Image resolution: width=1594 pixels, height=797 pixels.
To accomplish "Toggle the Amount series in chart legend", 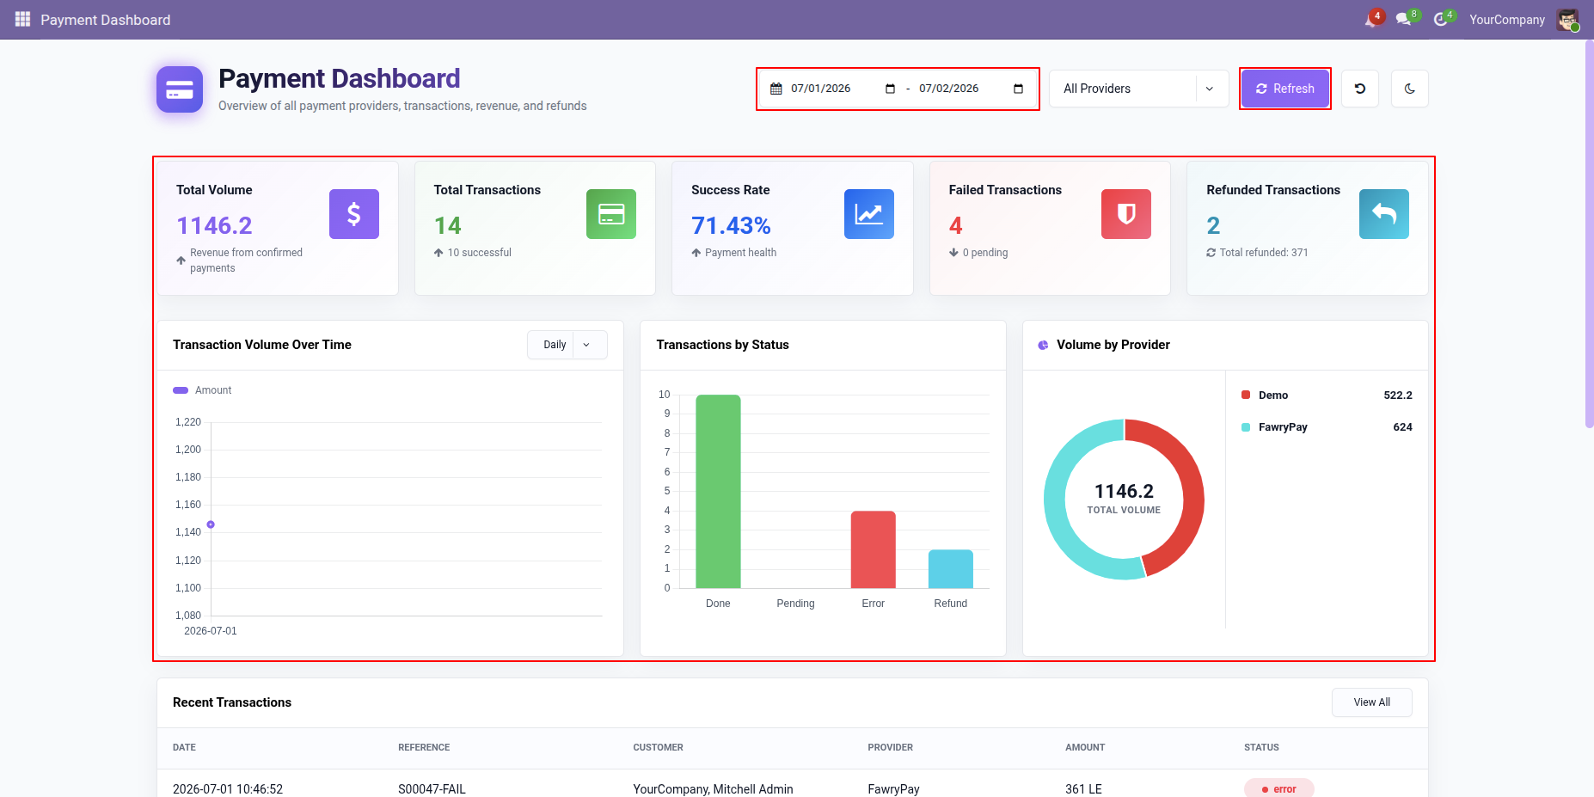I will pyautogui.click(x=203, y=390).
